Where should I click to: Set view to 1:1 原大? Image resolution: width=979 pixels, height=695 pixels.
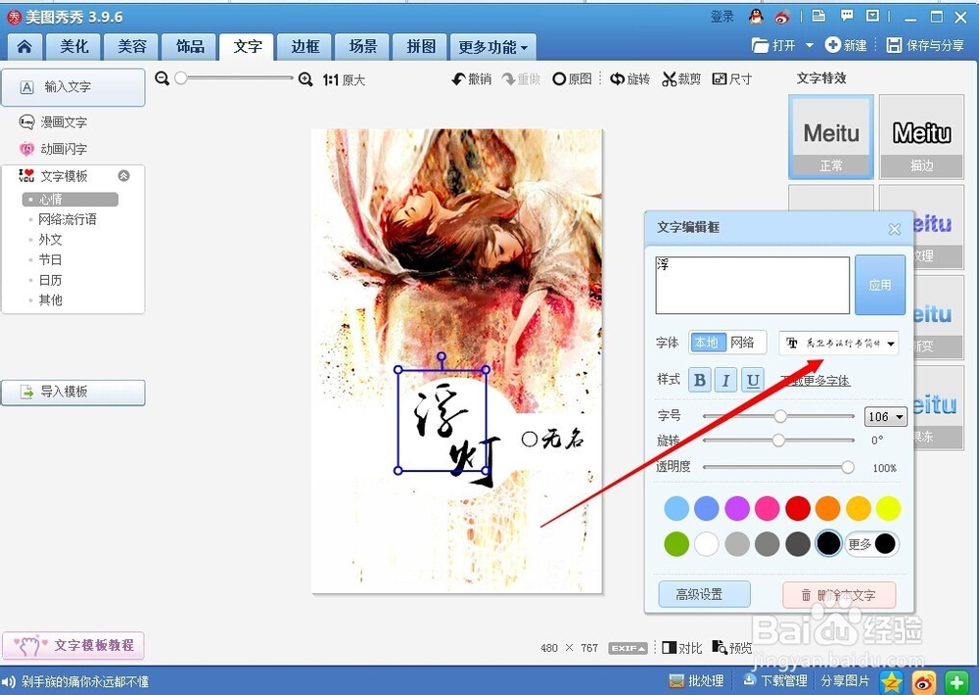(x=344, y=80)
